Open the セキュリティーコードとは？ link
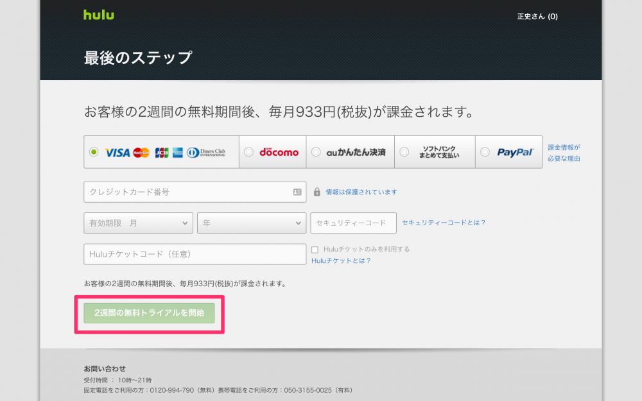Screen dimensions: 642x401 tap(444, 223)
